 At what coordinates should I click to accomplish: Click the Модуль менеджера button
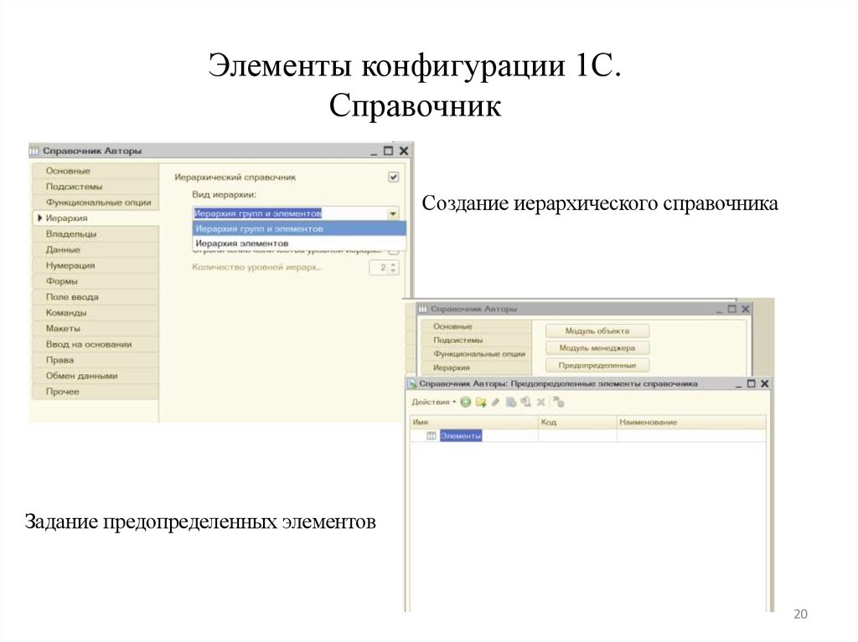(x=597, y=348)
